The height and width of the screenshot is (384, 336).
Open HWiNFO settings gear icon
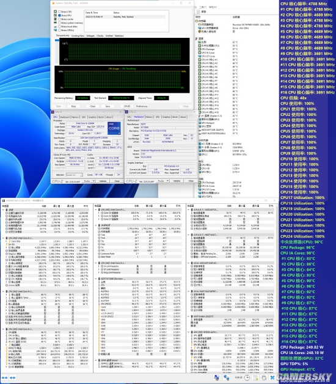[264, 378]
